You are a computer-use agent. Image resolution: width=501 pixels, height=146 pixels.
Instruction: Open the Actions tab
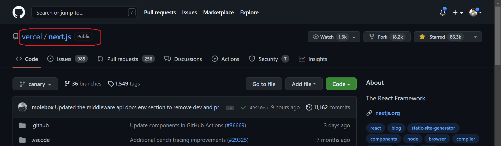(225, 59)
